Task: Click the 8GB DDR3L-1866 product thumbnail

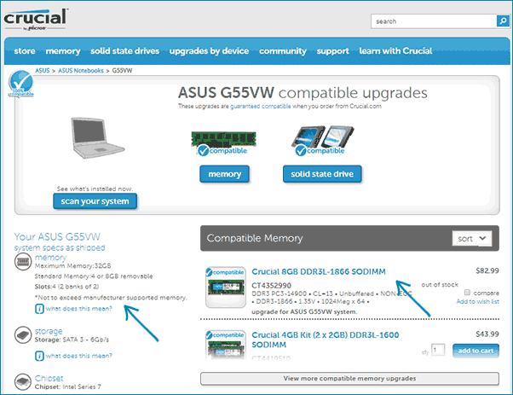Action: tap(226, 288)
